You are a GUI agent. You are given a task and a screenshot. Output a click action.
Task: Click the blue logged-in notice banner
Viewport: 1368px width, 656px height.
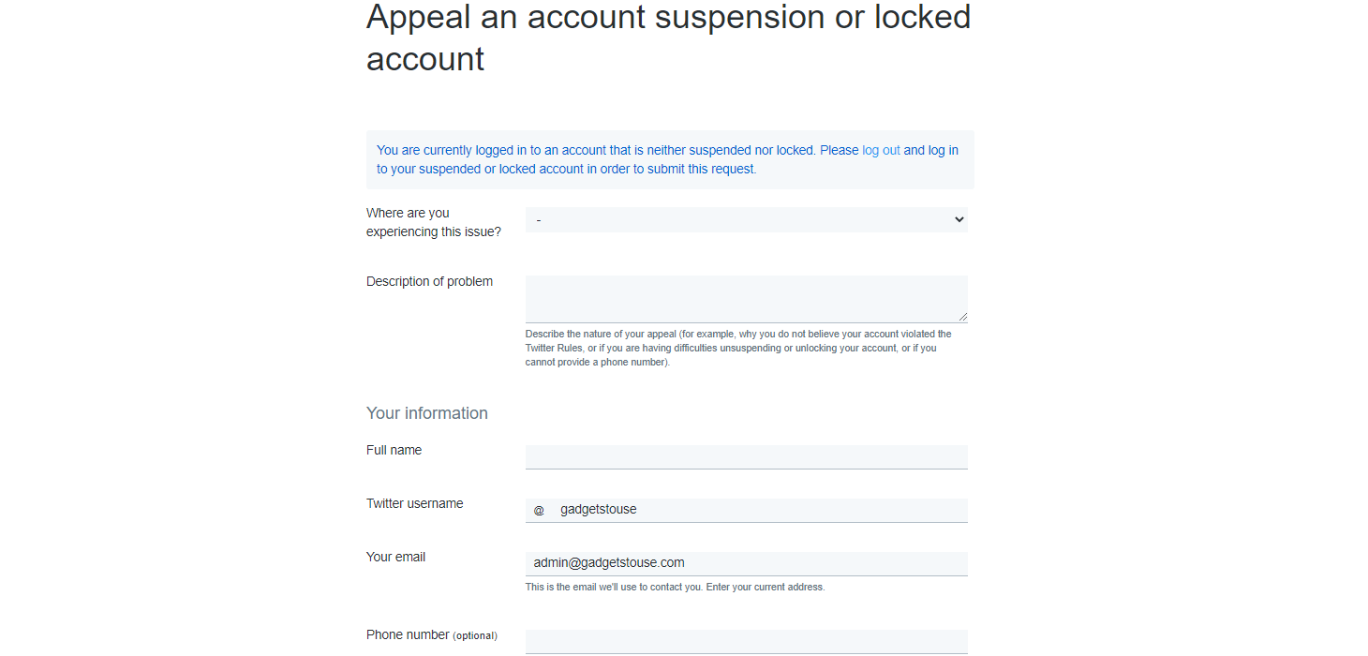coord(670,159)
